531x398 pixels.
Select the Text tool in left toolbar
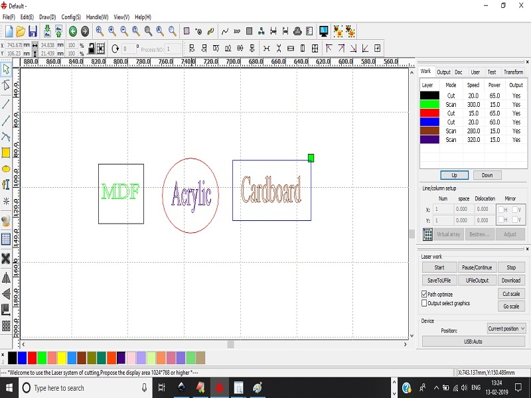point(6,184)
